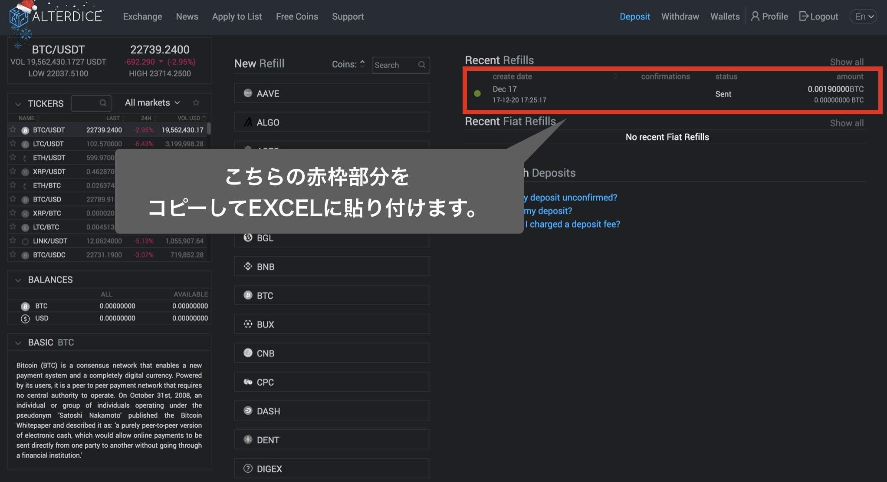Collapse the BALANCES panel chevron

(18, 280)
